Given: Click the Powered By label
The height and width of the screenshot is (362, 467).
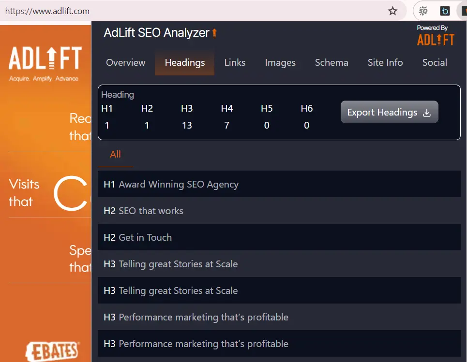Looking at the screenshot, I should 432,28.
